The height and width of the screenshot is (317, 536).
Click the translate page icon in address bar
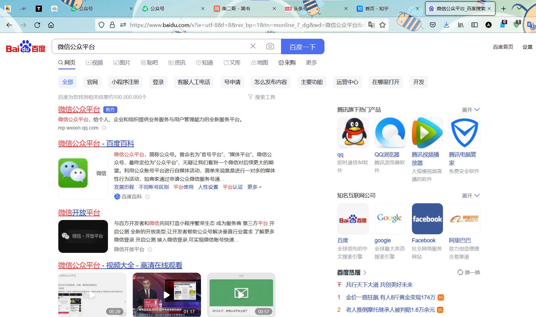372,25
